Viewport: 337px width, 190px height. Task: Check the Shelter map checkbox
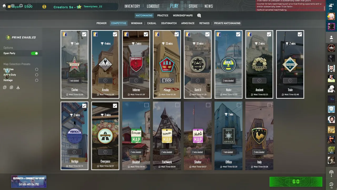pyautogui.click(x=208, y=105)
